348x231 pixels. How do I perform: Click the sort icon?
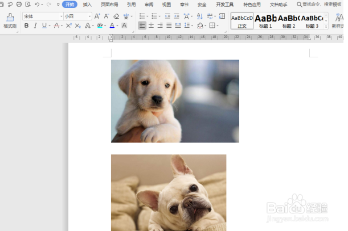(x=199, y=16)
